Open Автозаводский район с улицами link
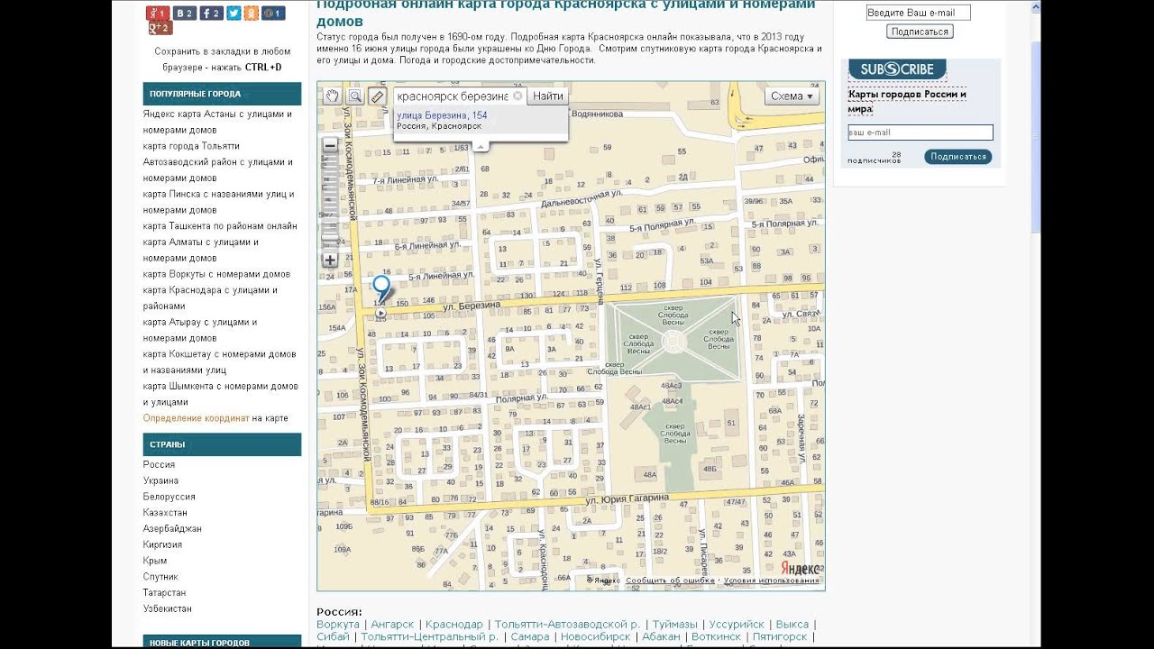This screenshot has width=1154, height=649. [x=217, y=170]
